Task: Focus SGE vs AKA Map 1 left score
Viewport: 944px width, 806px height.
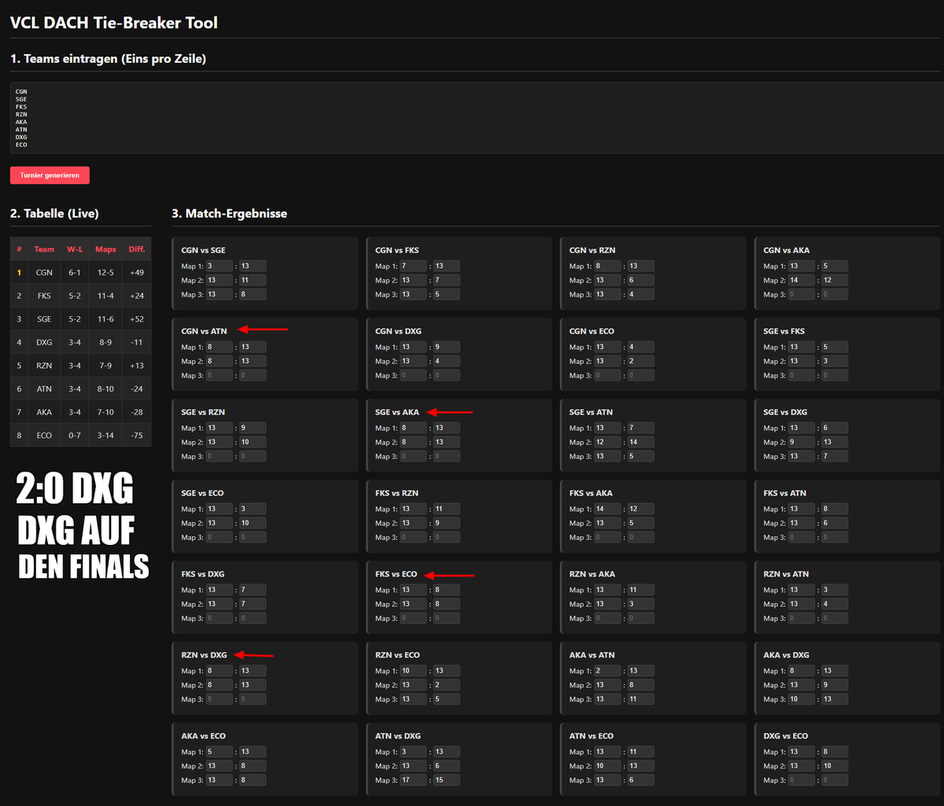Action: click(414, 428)
